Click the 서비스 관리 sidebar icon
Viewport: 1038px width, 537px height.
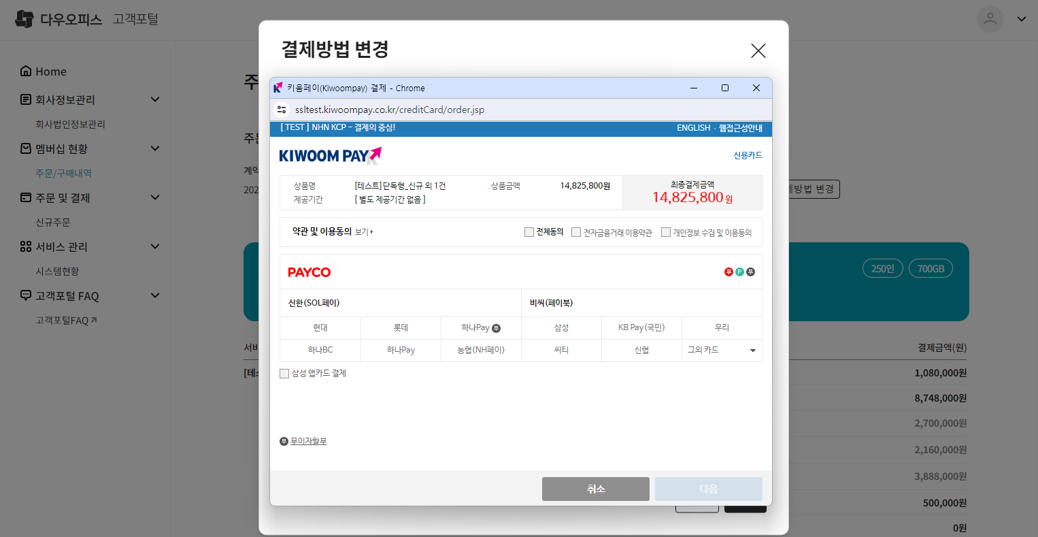click(26, 247)
